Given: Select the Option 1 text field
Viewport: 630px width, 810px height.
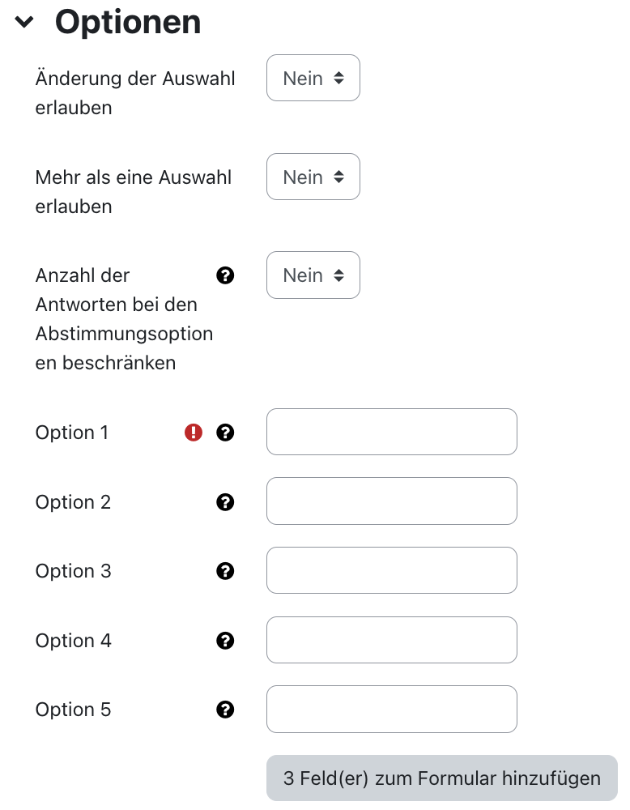Looking at the screenshot, I should point(391,432).
